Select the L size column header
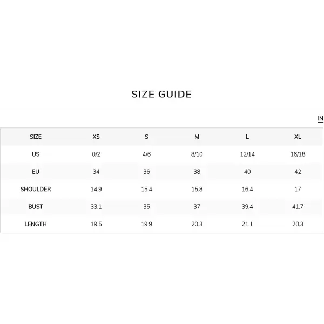Image resolution: width=324 pixels, height=324 pixels. [247, 137]
